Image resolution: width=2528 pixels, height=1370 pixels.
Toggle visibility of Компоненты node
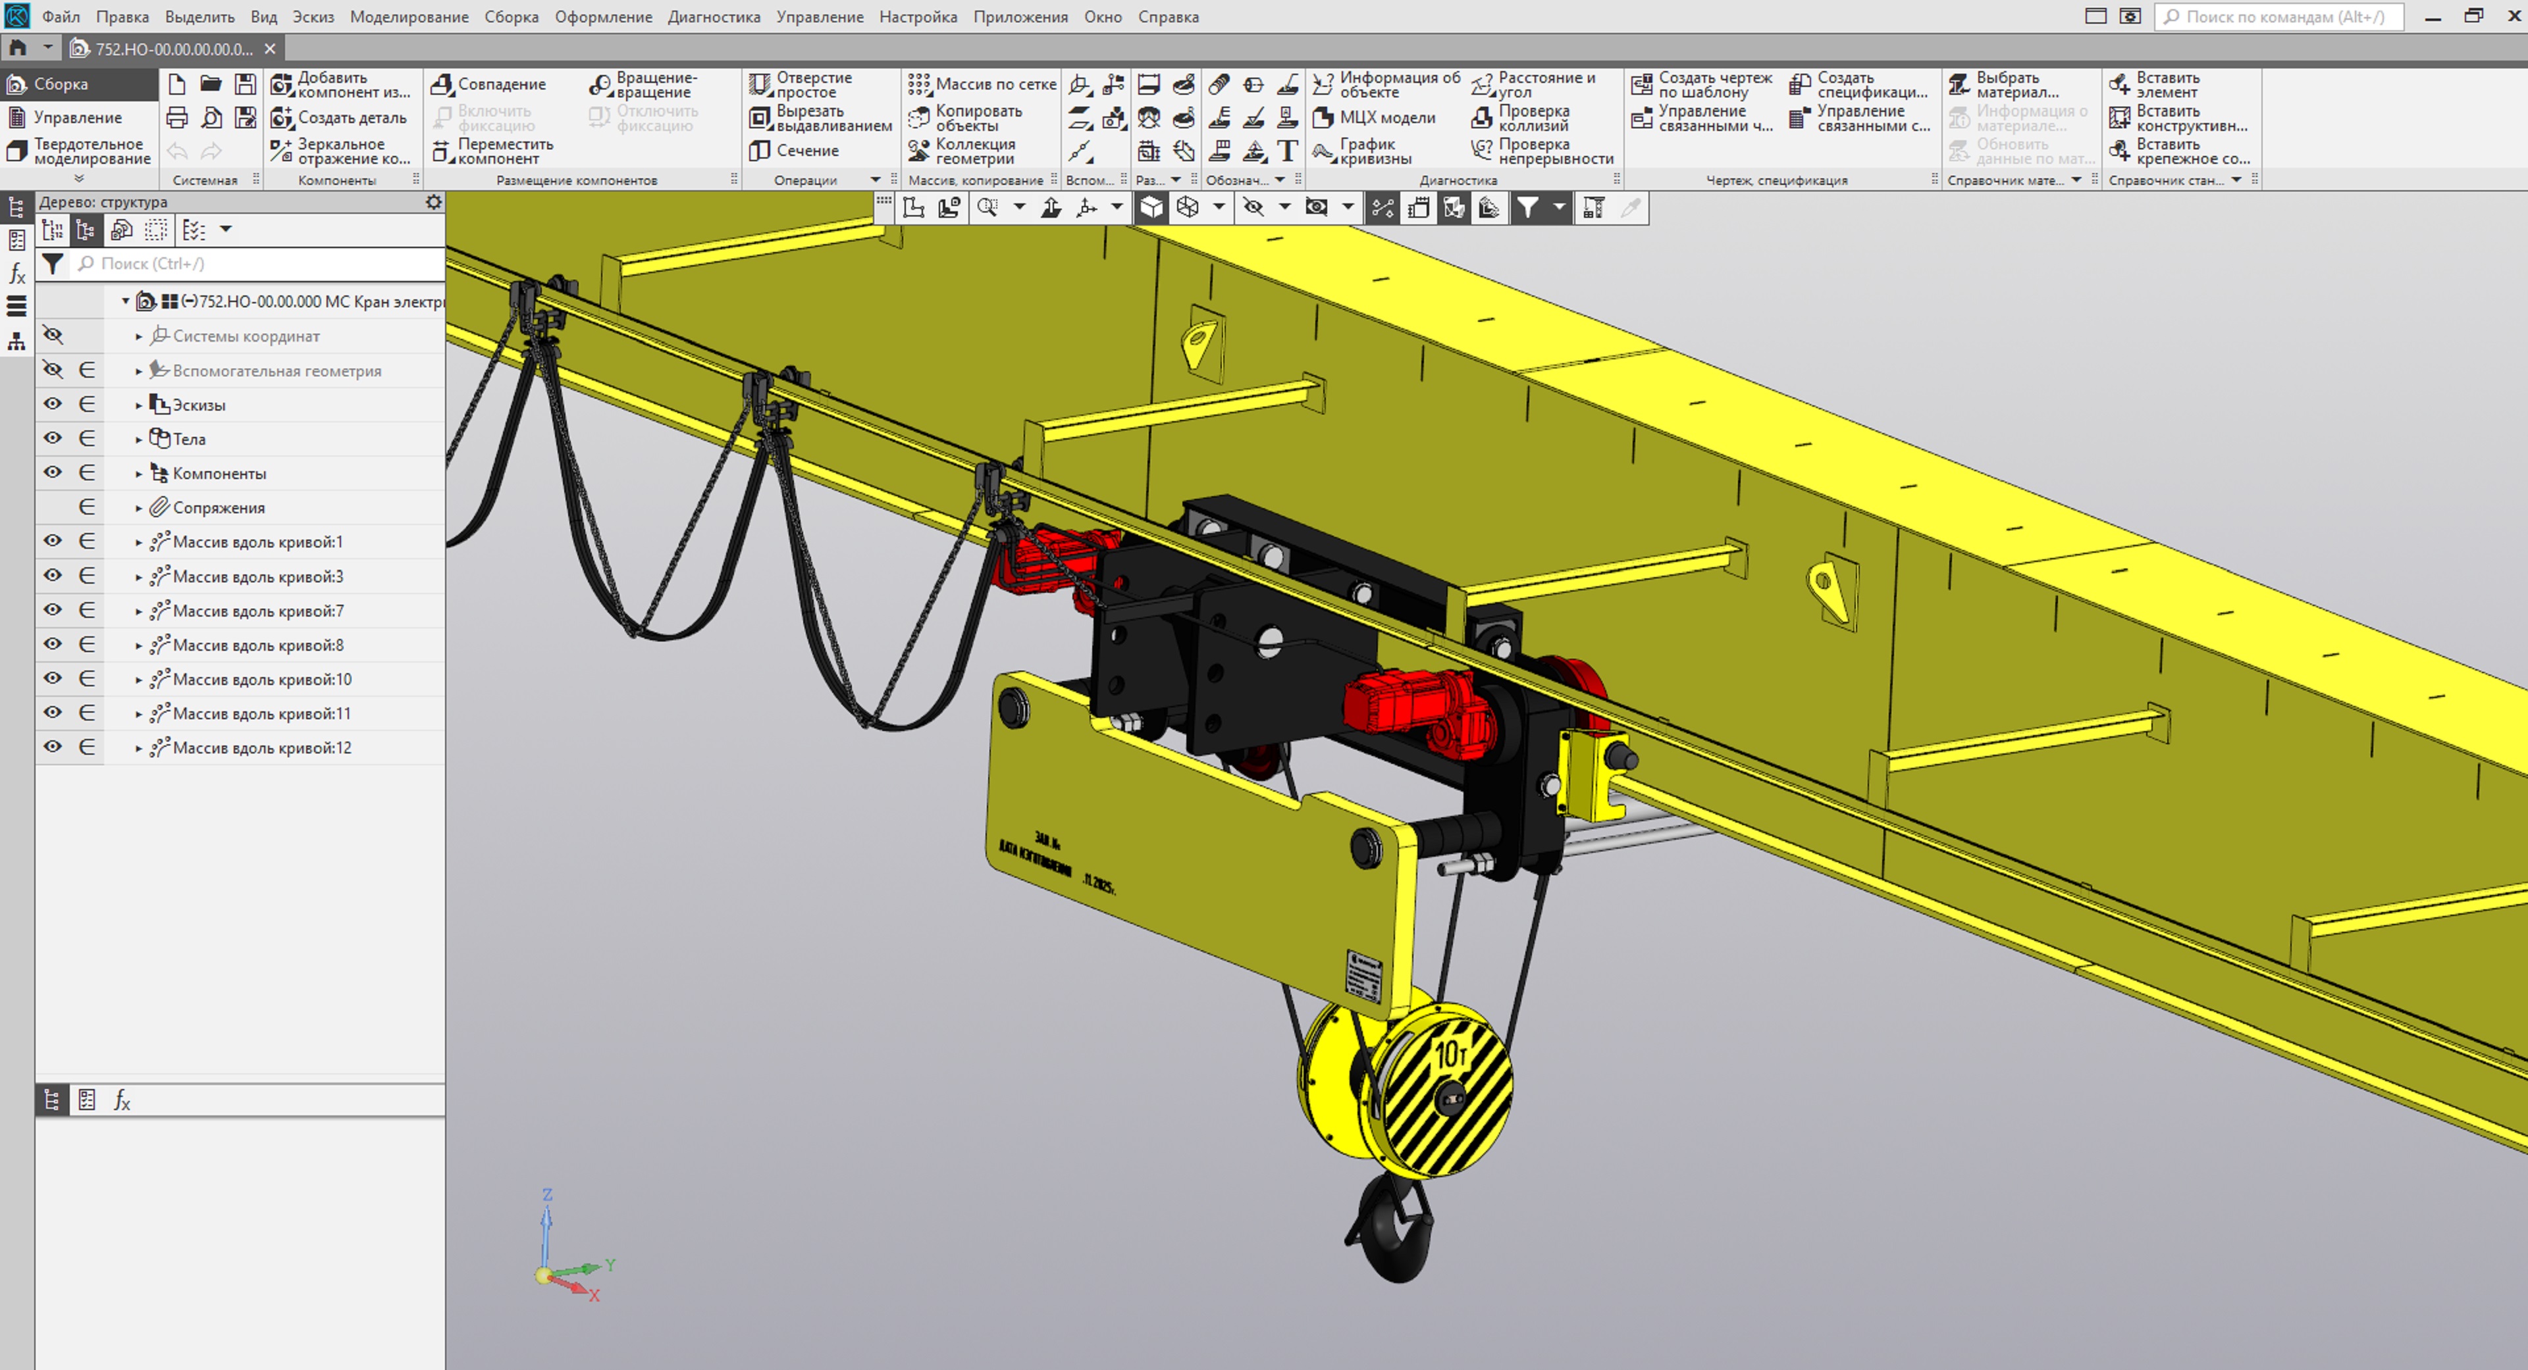(53, 472)
